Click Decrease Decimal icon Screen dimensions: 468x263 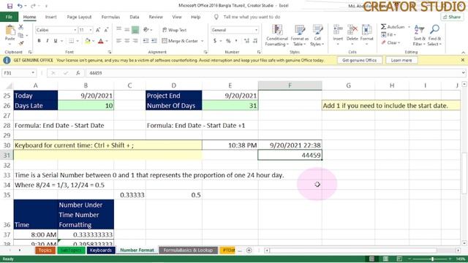(255, 41)
